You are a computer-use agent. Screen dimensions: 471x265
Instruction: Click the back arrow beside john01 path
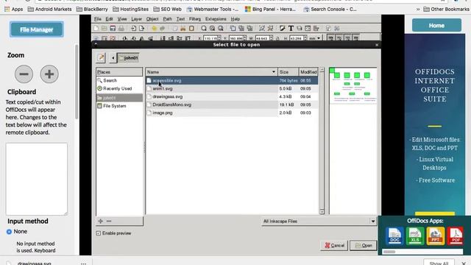click(113, 57)
